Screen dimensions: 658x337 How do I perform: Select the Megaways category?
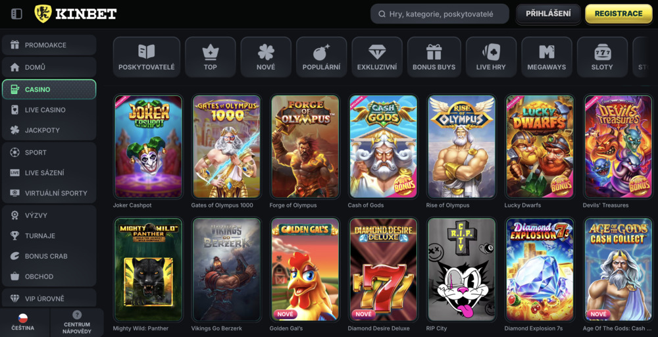(547, 57)
